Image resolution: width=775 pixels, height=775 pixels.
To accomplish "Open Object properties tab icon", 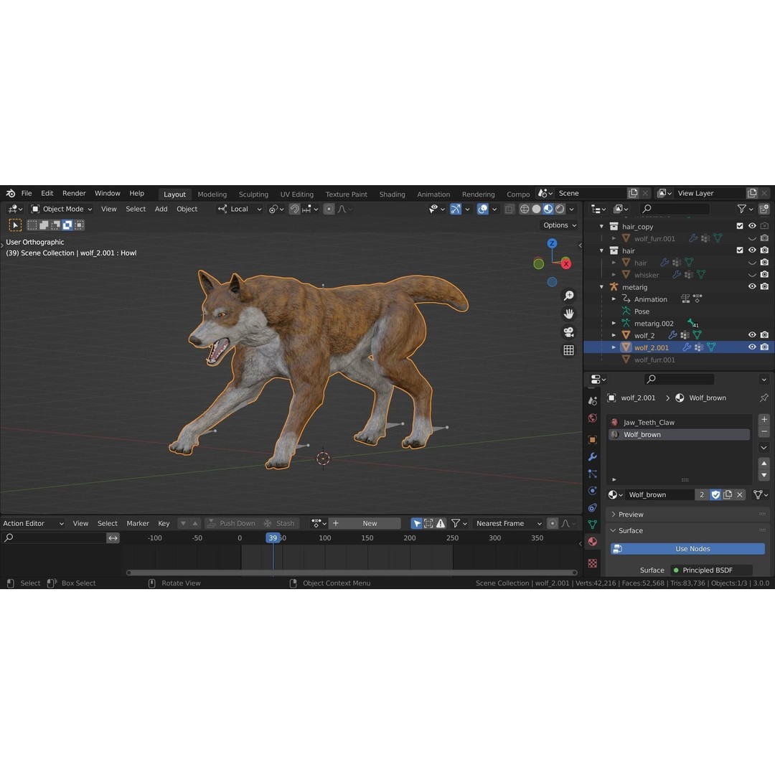I will click(592, 439).
